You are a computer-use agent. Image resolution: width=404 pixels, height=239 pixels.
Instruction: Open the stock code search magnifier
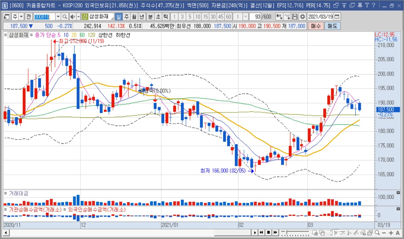point(65,17)
